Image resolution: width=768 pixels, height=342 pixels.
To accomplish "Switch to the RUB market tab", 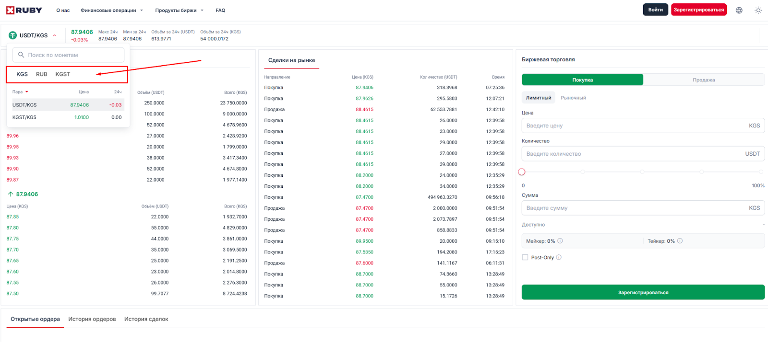I will pyautogui.click(x=41, y=74).
